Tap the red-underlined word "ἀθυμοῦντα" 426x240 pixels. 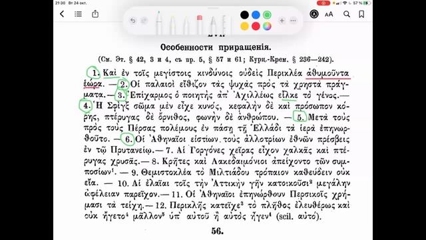click(327, 73)
